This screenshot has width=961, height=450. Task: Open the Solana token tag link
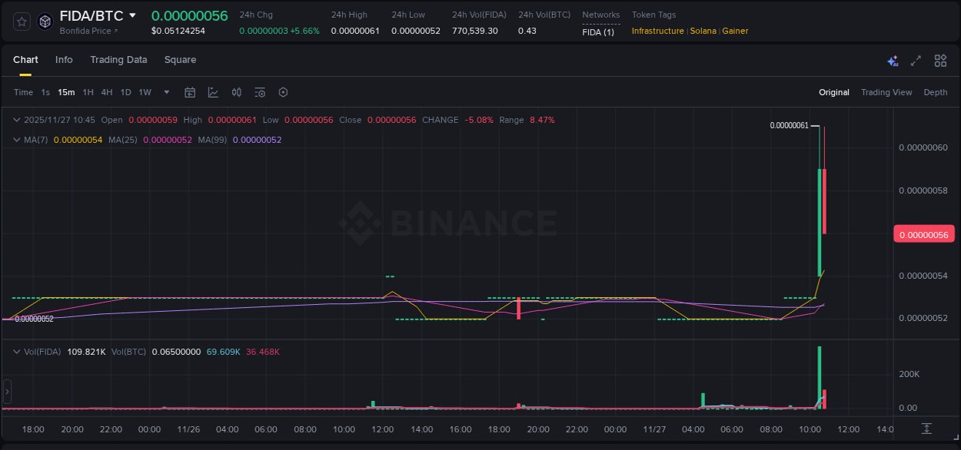point(703,31)
